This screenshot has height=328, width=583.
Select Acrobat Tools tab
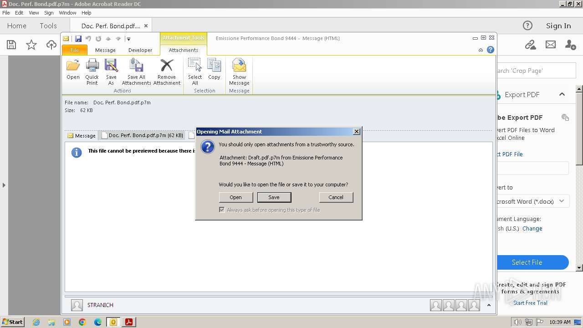(48, 26)
